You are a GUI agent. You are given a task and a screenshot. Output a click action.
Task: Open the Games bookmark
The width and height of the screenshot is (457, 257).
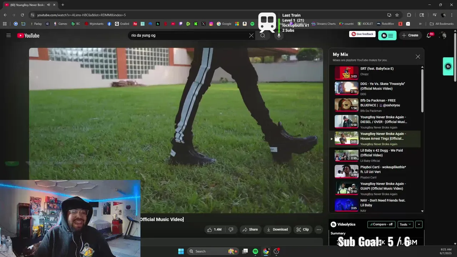pos(60,24)
